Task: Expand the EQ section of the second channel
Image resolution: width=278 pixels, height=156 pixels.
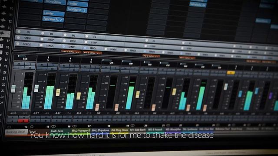Action: [x=51, y=34]
